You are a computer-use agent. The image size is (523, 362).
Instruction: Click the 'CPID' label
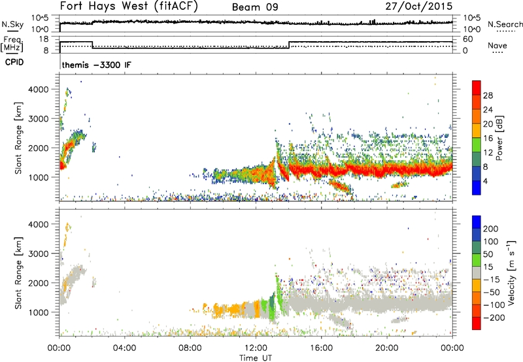14,62
